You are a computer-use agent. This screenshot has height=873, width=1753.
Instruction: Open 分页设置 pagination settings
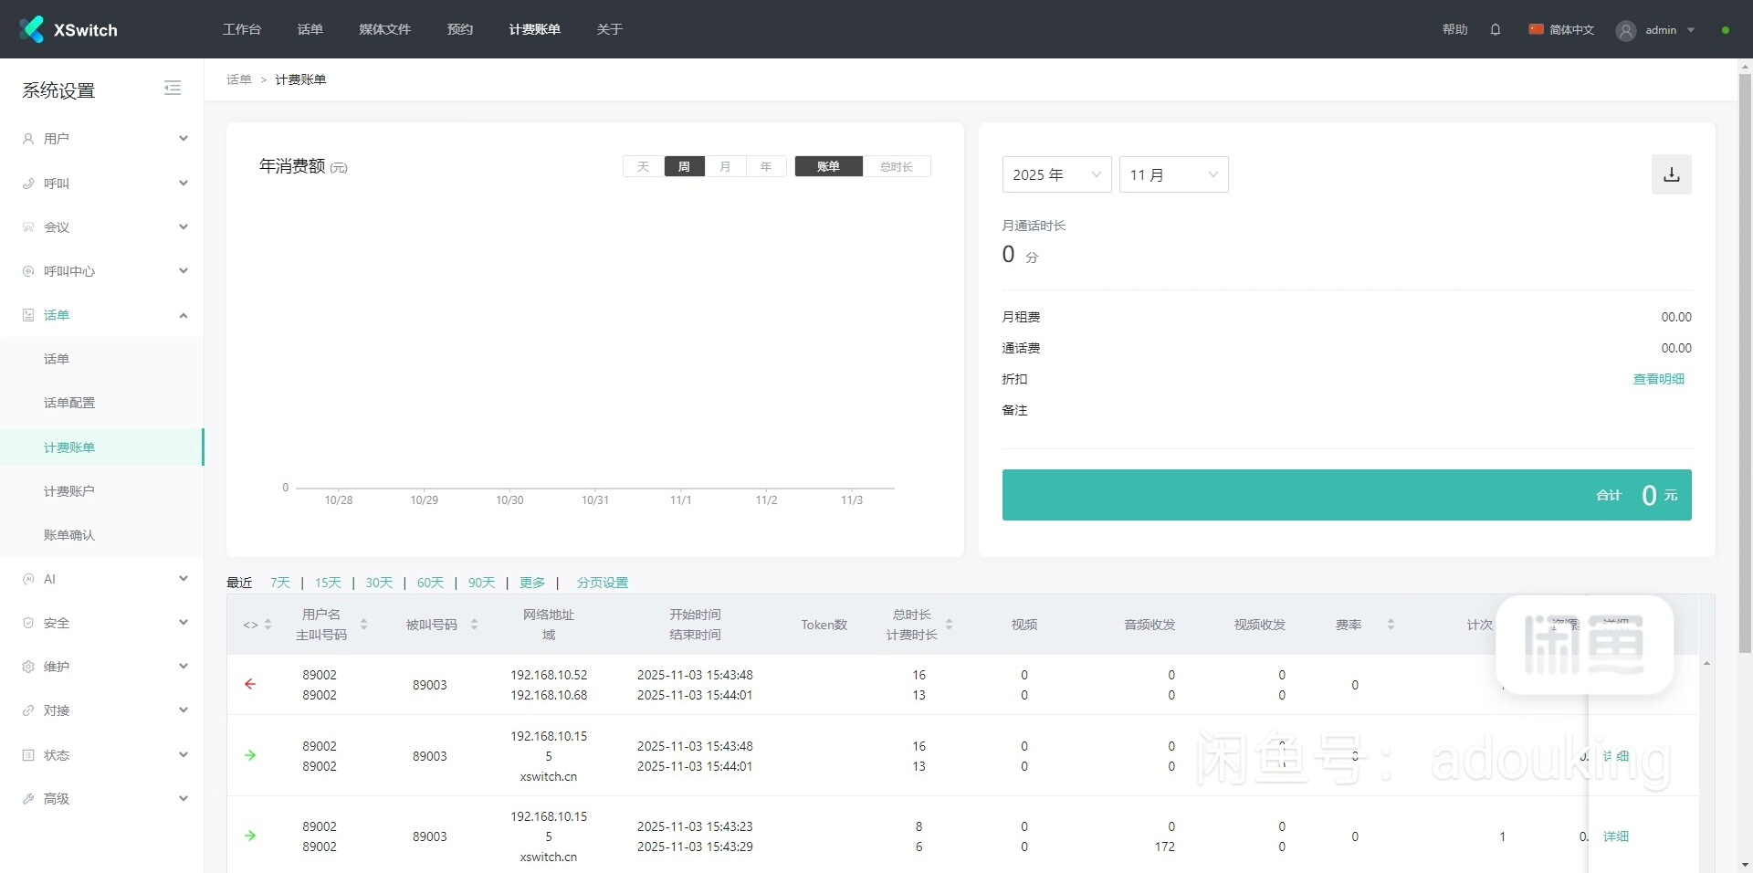tap(602, 583)
